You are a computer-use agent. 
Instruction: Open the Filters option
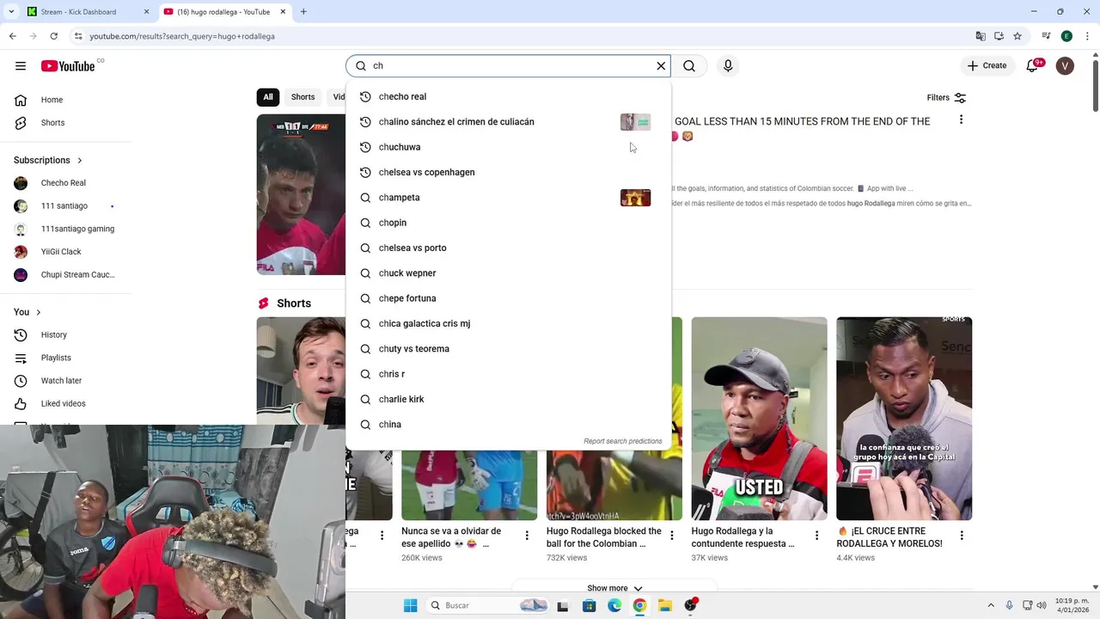pyautogui.click(x=946, y=98)
